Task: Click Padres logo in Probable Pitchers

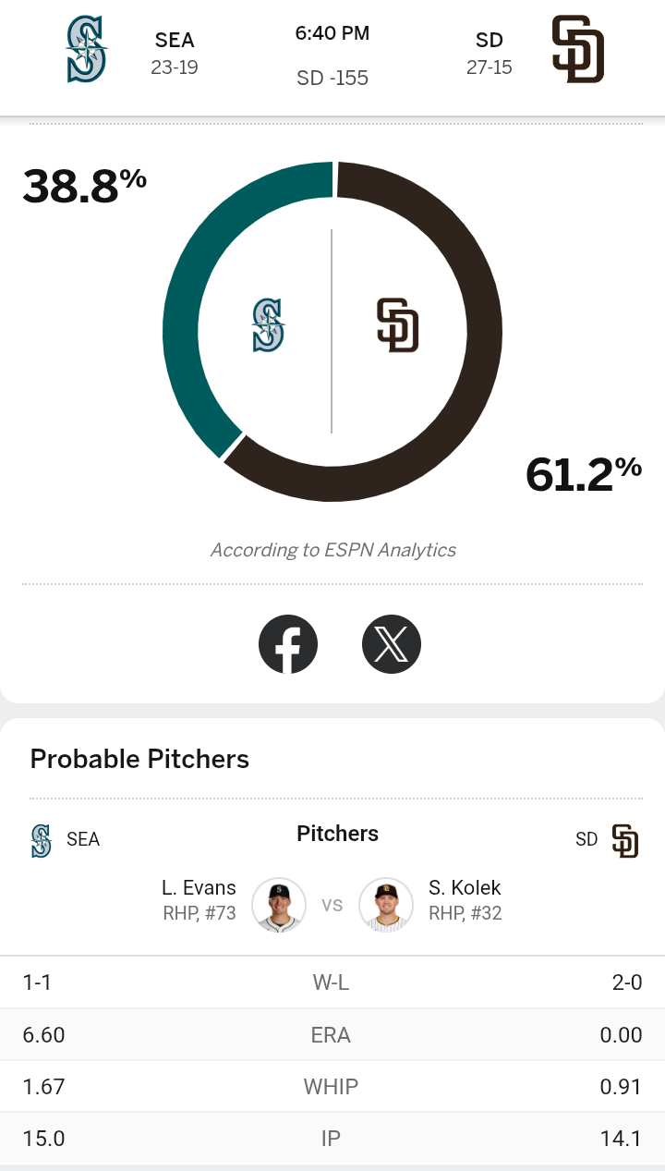Action: click(625, 841)
